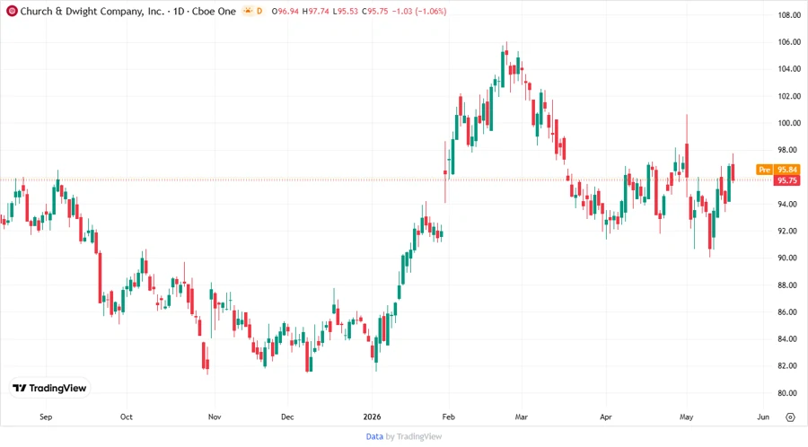Click the 'Sep' time axis label

tap(46, 416)
